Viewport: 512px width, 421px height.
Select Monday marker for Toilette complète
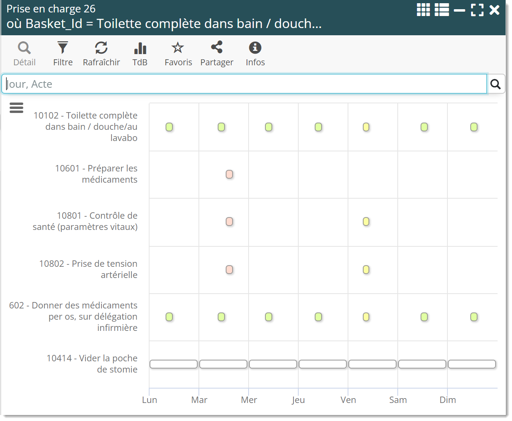(169, 127)
